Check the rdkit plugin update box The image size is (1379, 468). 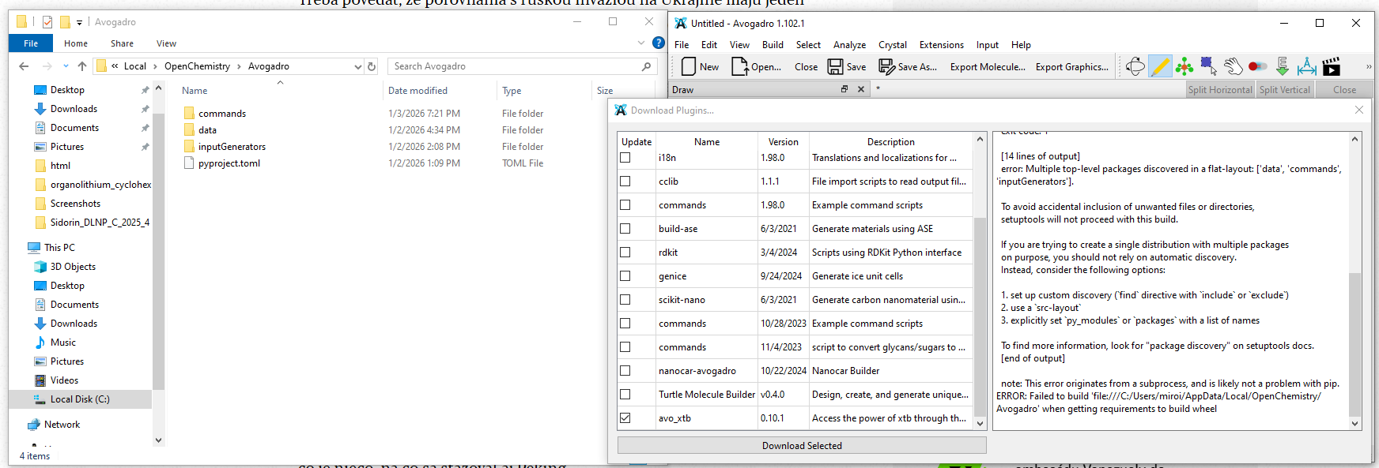pos(625,253)
